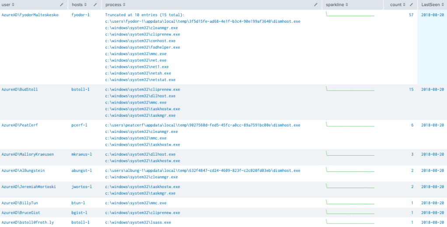Click the netstat.exe process path
Screen dimensions: 447x227
pyautogui.click(x=140, y=80)
